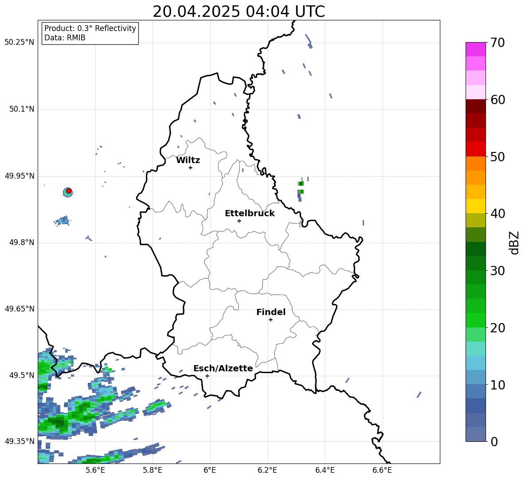The width and height of the screenshot is (525, 479).
Task: Select the Wiltz city label
Action: tap(188, 160)
